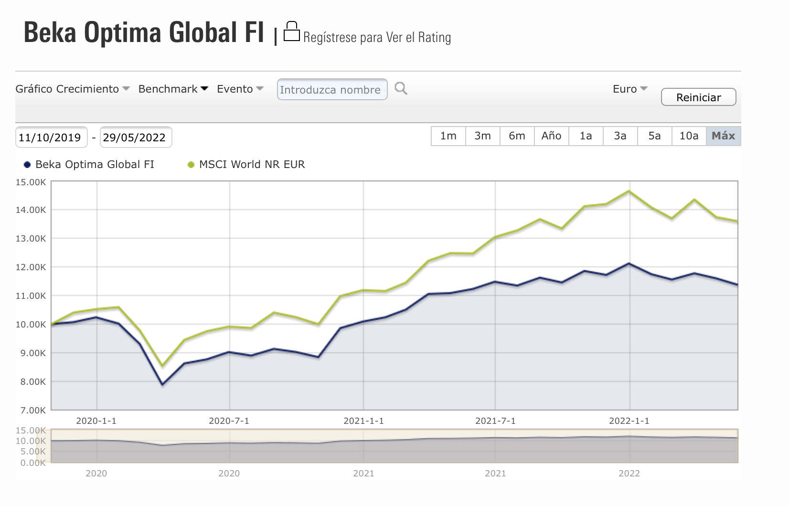This screenshot has width=789, height=506.
Task: Click the magnifying glass search icon
Action: coord(401,88)
